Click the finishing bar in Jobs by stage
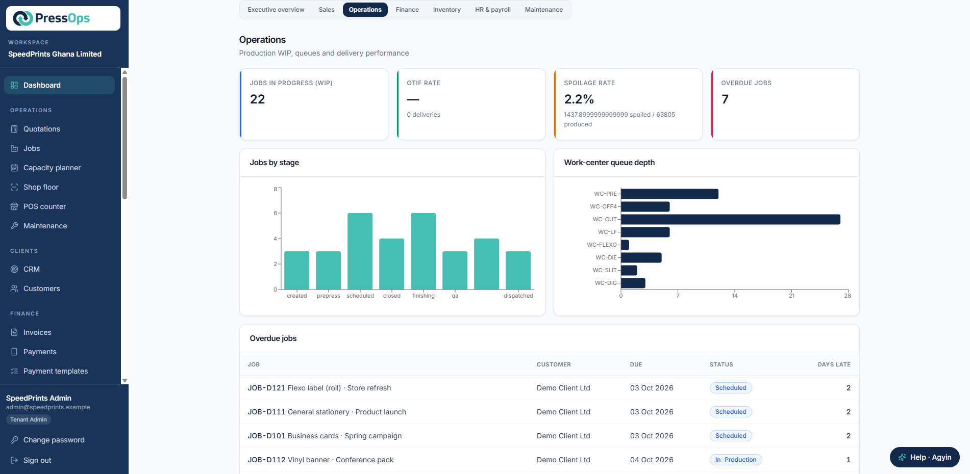The image size is (970, 474). 424,251
